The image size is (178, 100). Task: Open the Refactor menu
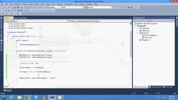click(18, 4)
